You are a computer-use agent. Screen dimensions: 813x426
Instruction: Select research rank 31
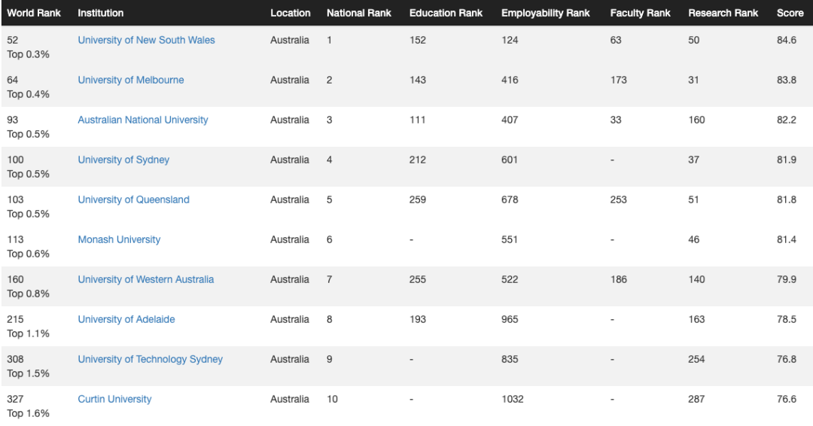coord(694,80)
